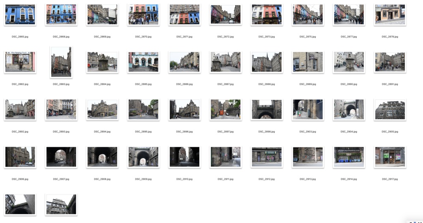
Task: Select the DSC_2911.jpg image thumbnail
Action: click(x=226, y=157)
